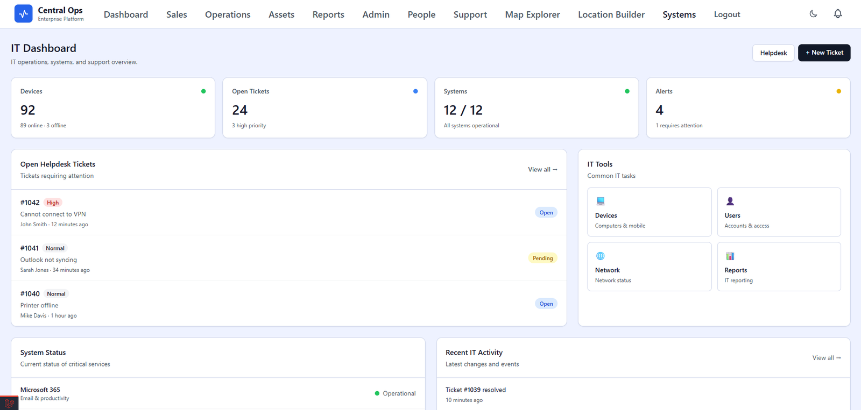This screenshot has height=410, width=861.
Task: Create a ticket with New Ticket button
Action: pos(824,53)
